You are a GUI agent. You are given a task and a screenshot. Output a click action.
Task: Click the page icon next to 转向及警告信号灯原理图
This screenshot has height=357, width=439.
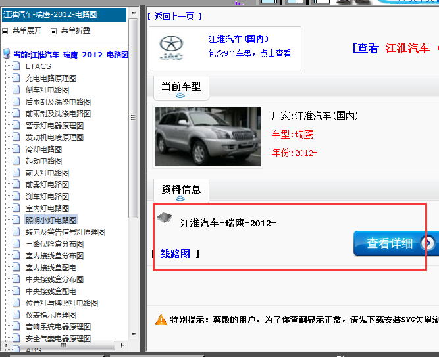tap(16, 231)
